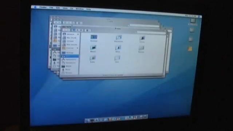Open the File menu
This screenshot has width=233, height=131.
tap(51, 8)
